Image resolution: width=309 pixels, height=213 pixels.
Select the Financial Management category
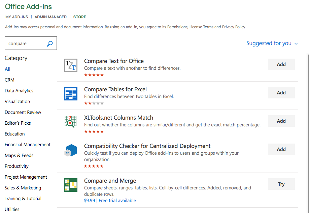click(28, 145)
